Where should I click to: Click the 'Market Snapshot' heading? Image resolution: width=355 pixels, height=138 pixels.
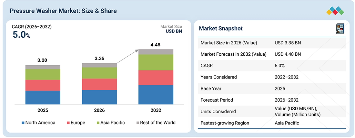pyautogui.click(x=221, y=28)
